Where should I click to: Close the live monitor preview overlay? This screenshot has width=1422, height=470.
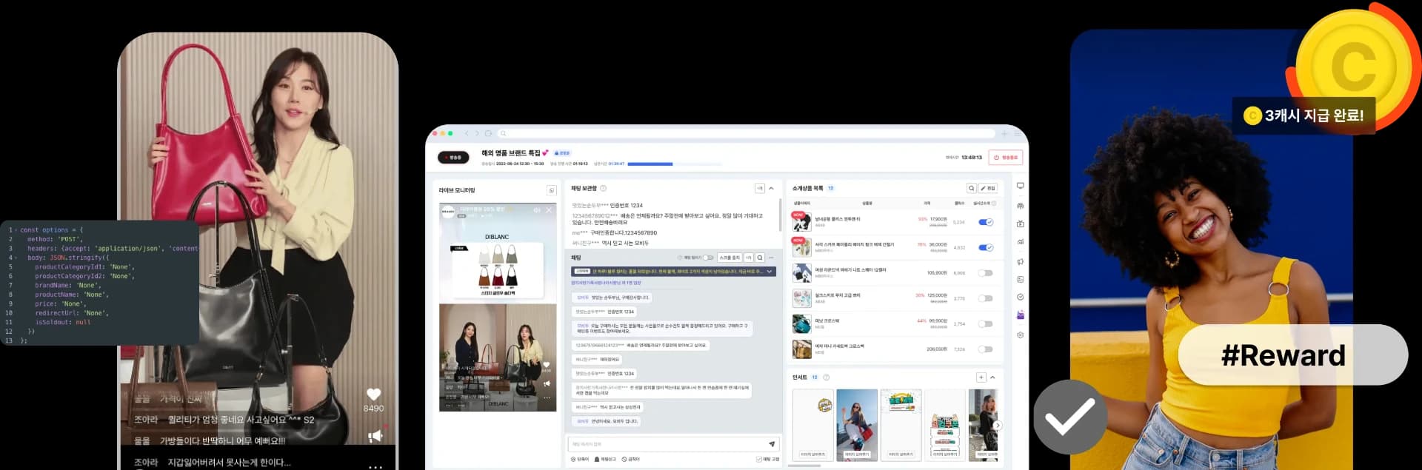pyautogui.click(x=549, y=210)
